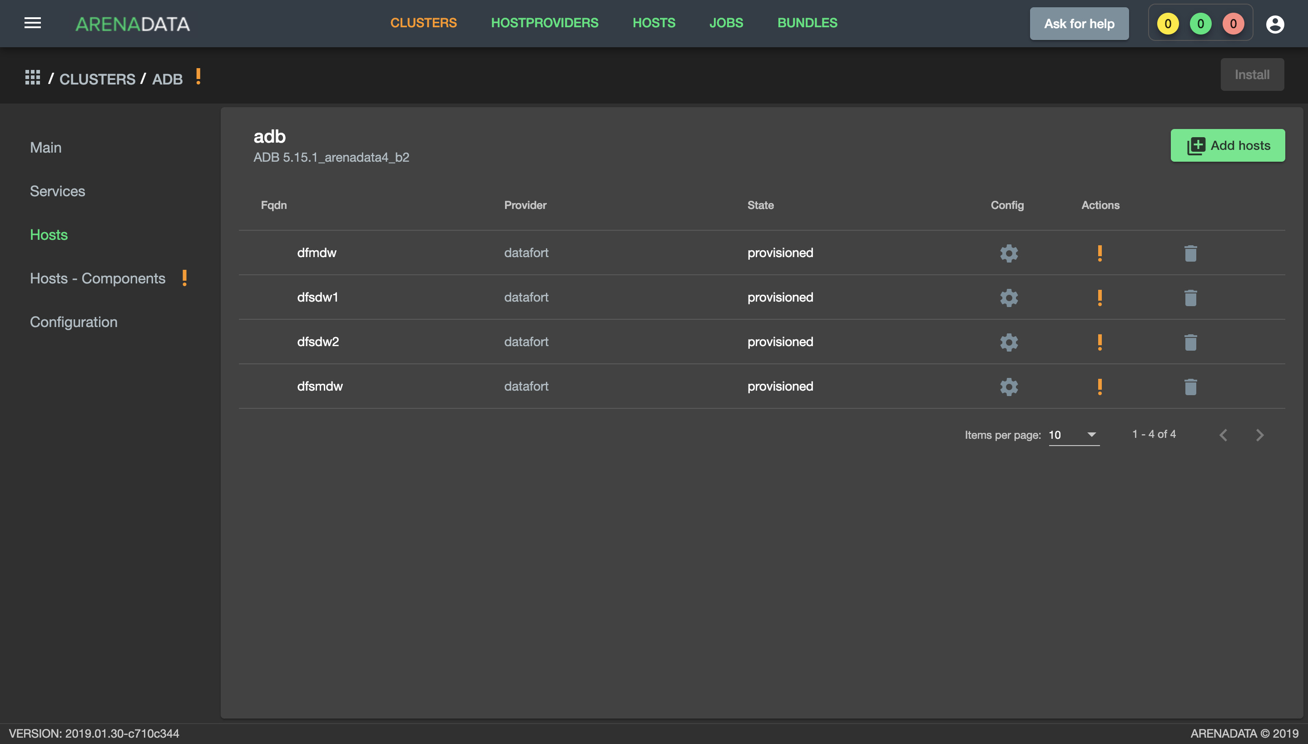Click host name dfsmdw
This screenshot has height=744, width=1308.
tap(320, 386)
